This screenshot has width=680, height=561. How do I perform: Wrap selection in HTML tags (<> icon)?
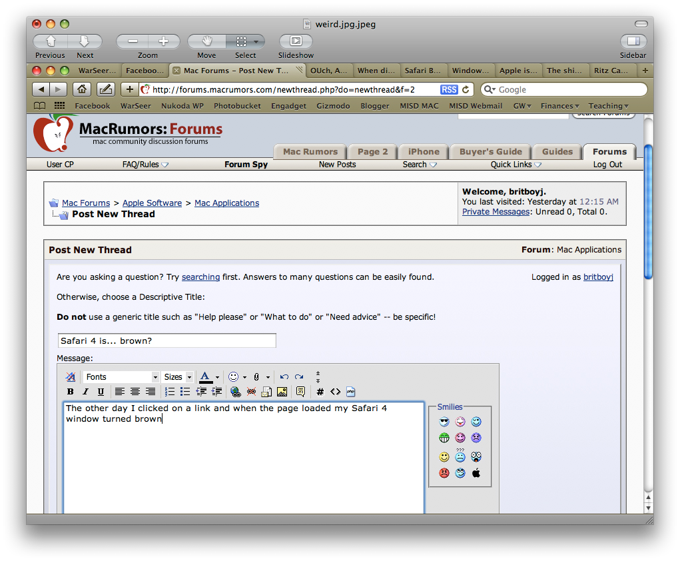(x=335, y=392)
